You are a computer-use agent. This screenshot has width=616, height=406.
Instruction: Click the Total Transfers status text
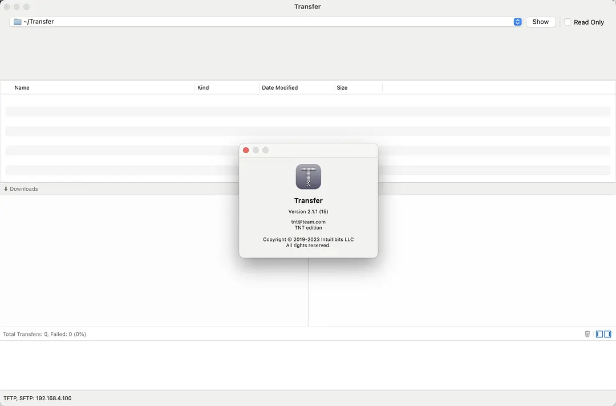(x=43, y=333)
